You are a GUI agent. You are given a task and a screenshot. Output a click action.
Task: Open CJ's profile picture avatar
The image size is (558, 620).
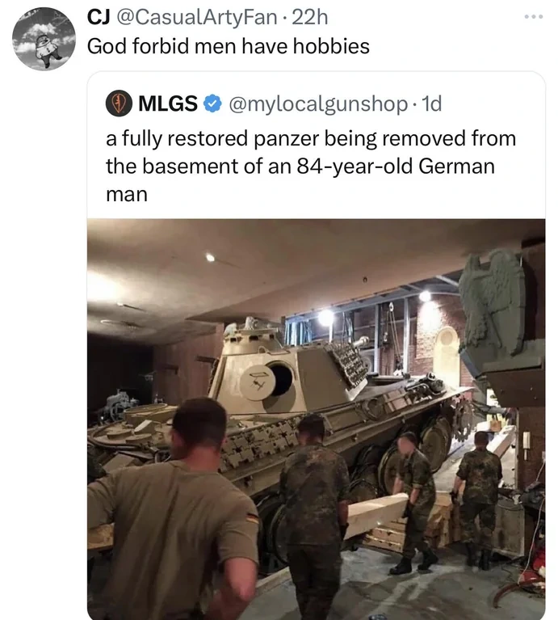[x=44, y=39]
